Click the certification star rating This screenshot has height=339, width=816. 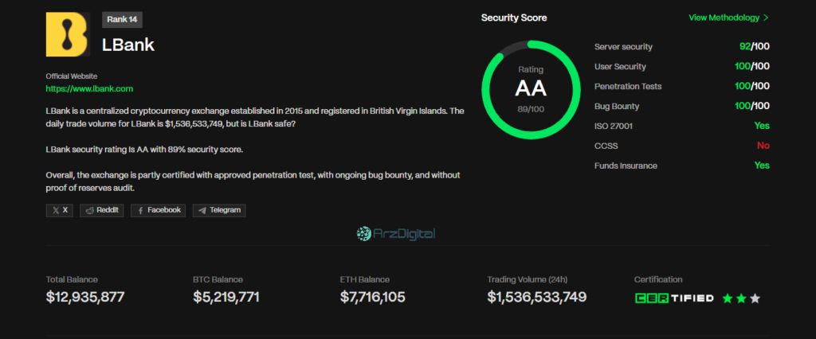coord(741,298)
